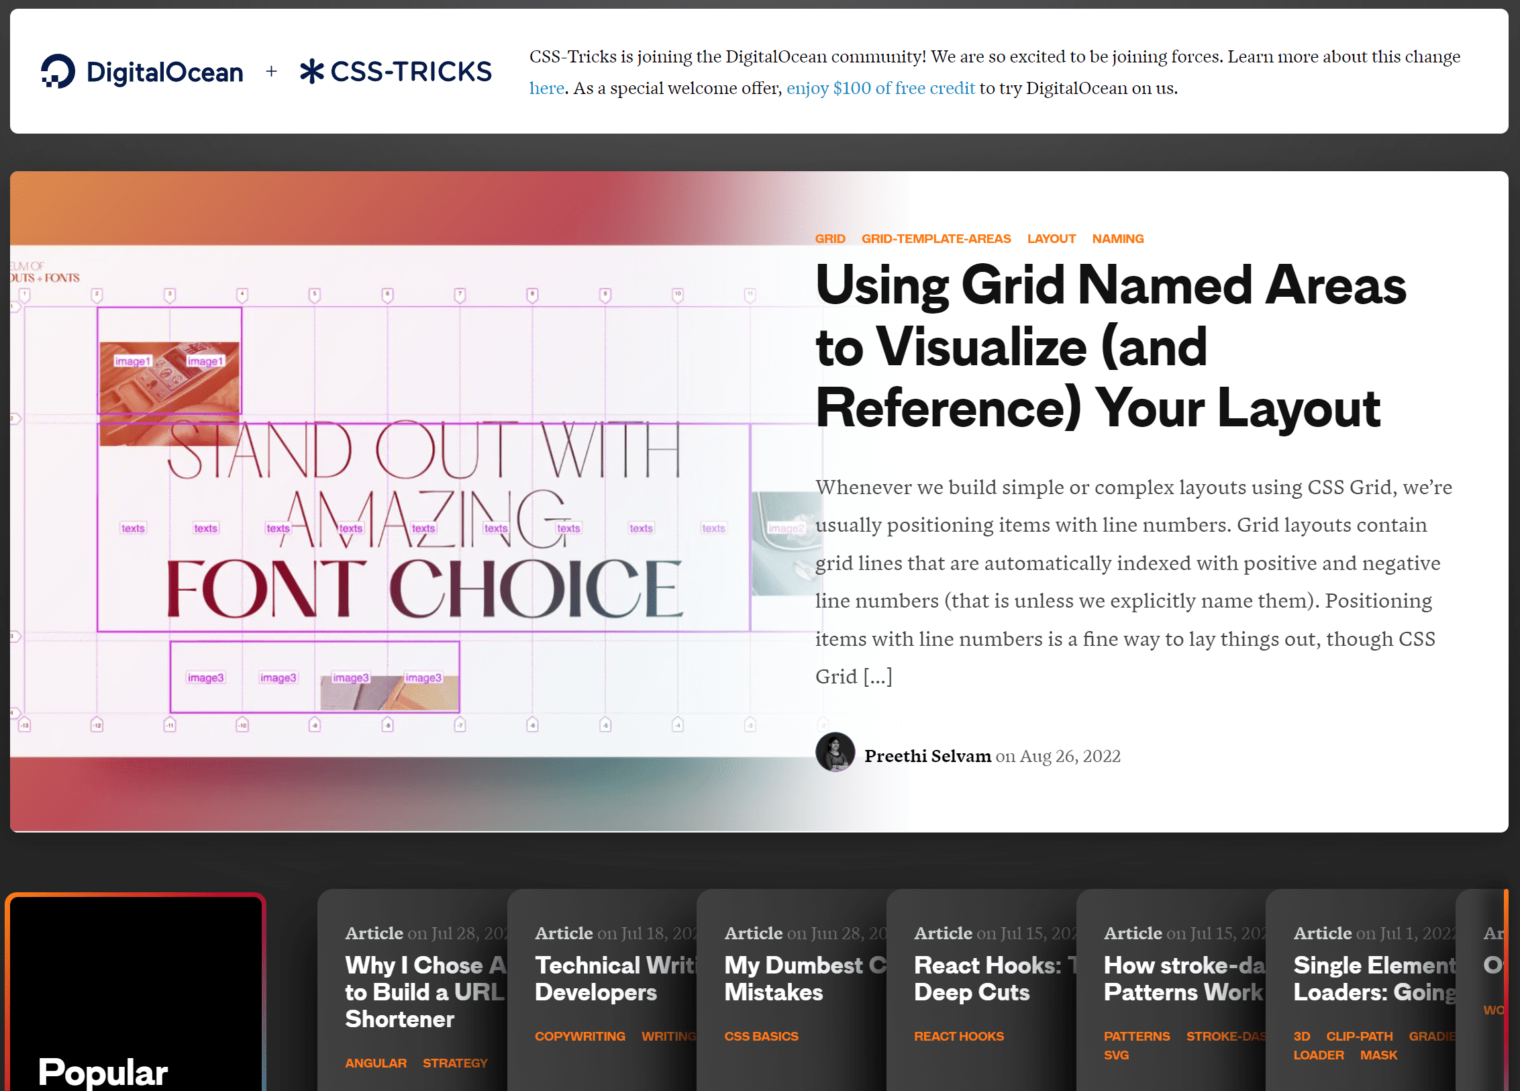This screenshot has width=1520, height=1091.
Task: Open the LAYOUT category label
Action: click(1050, 238)
